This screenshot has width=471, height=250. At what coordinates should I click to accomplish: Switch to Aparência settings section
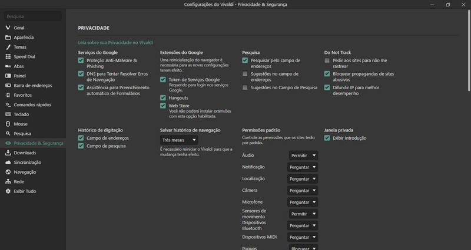coord(24,38)
